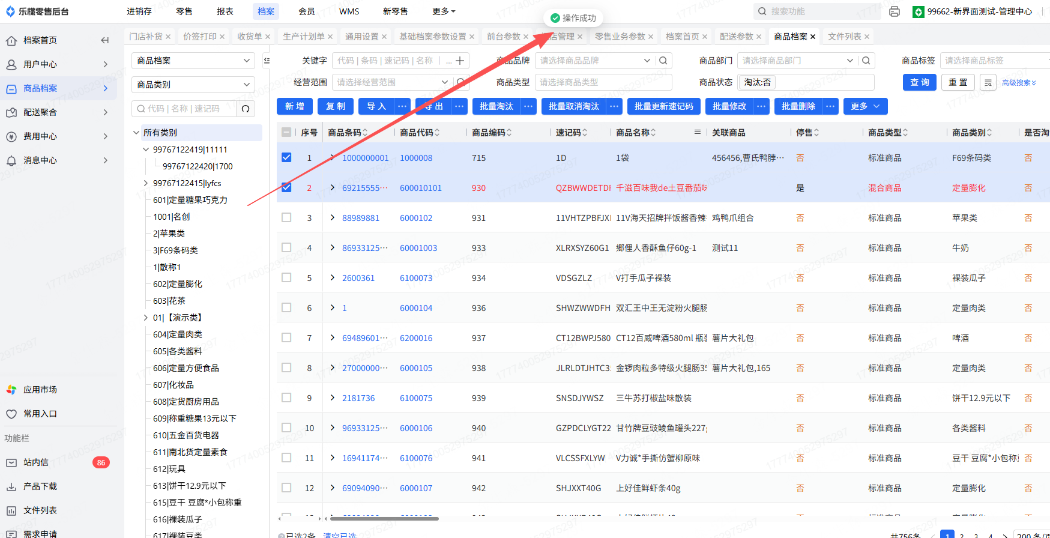1050x538 pixels.
Task: Click the plus icon in 关键字 field
Action: pos(460,61)
